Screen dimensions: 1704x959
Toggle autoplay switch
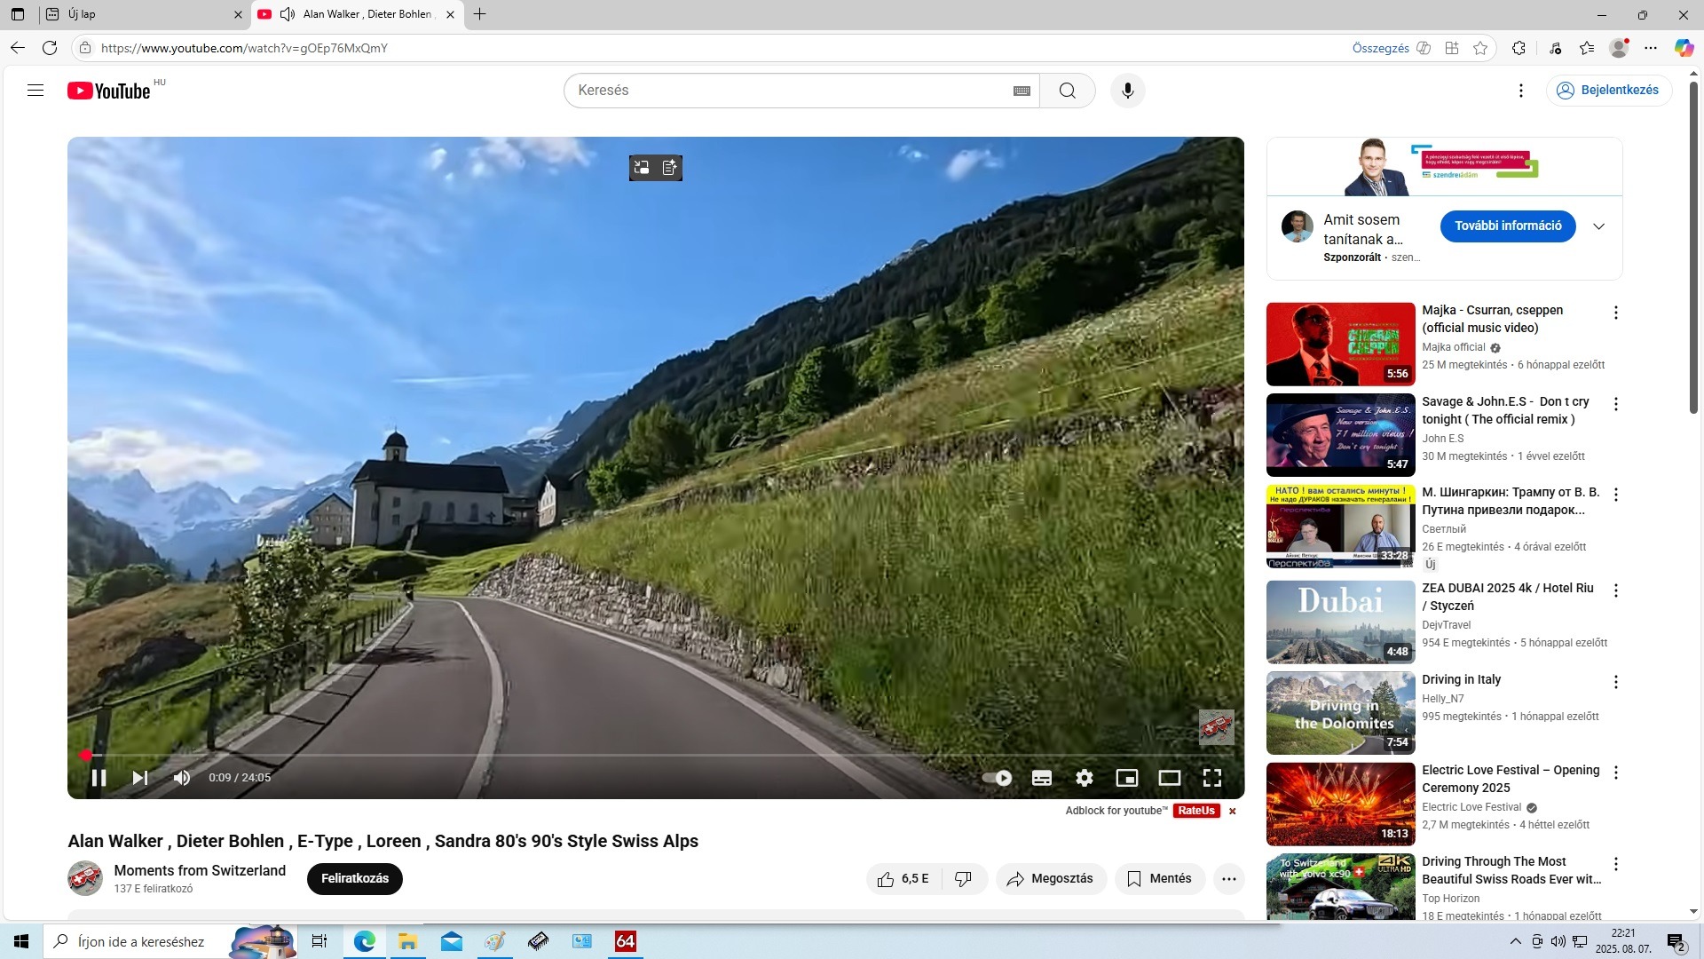click(x=998, y=778)
